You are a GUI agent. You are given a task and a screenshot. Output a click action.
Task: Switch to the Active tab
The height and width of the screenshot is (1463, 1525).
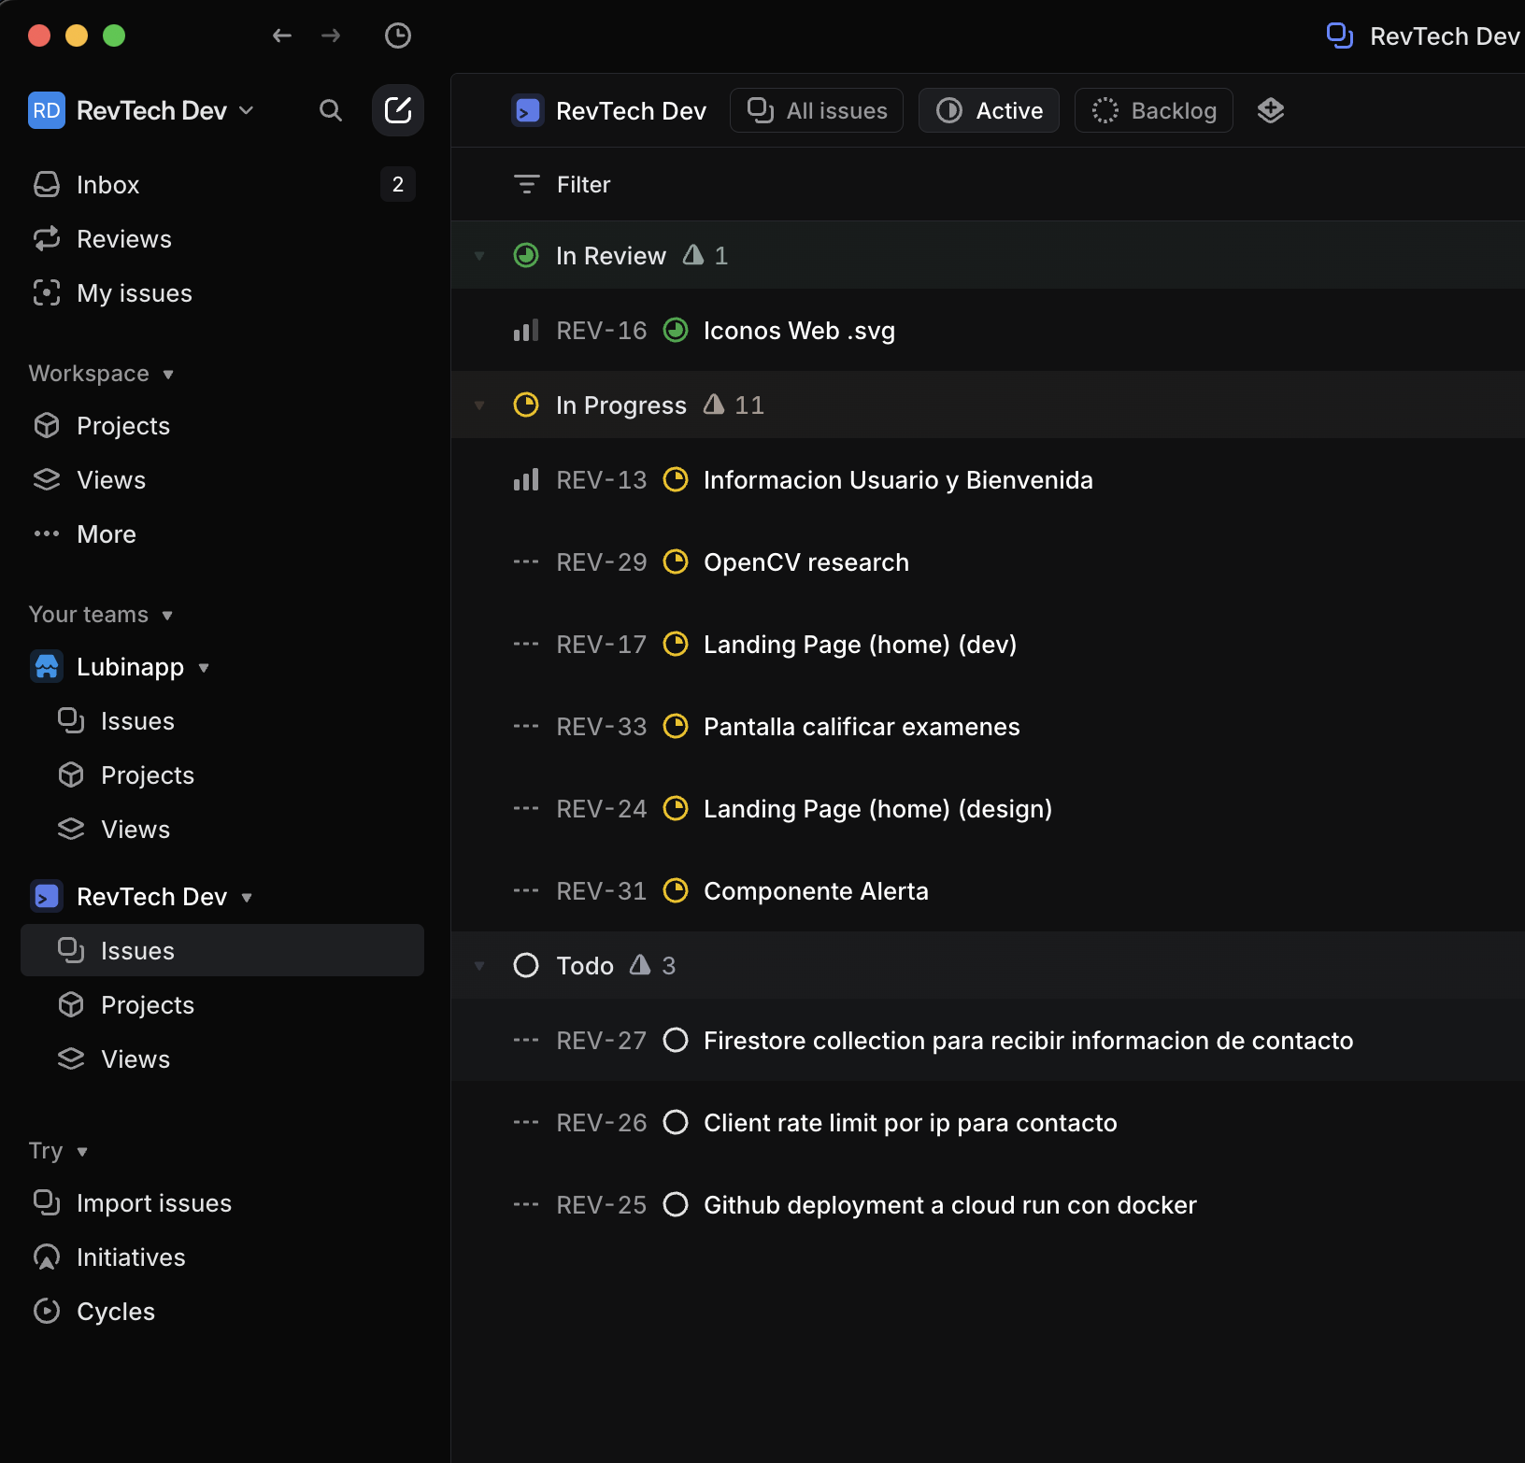[x=989, y=110]
